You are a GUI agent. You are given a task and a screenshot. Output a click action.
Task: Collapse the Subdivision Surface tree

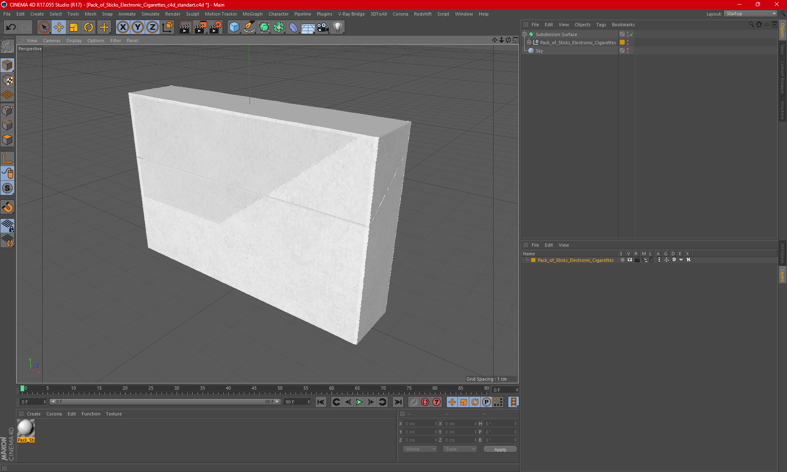524,34
